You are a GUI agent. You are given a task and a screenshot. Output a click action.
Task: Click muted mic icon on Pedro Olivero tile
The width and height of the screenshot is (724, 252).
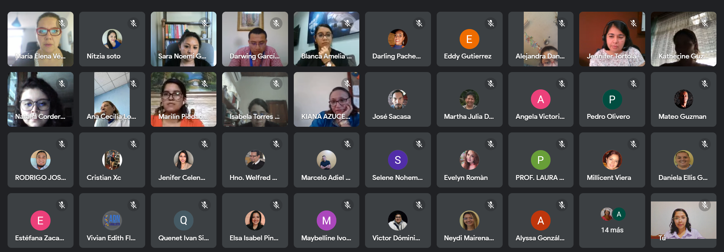633,84
